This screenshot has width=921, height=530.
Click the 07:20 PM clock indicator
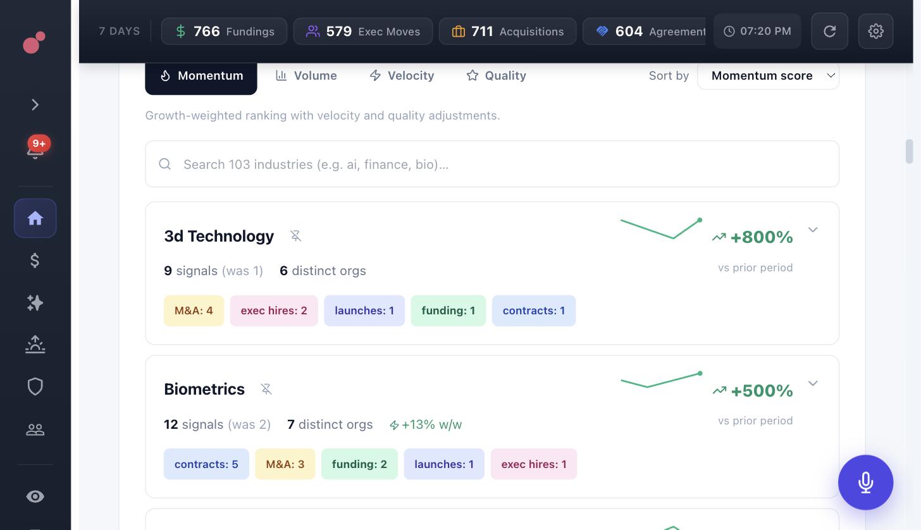tap(757, 31)
